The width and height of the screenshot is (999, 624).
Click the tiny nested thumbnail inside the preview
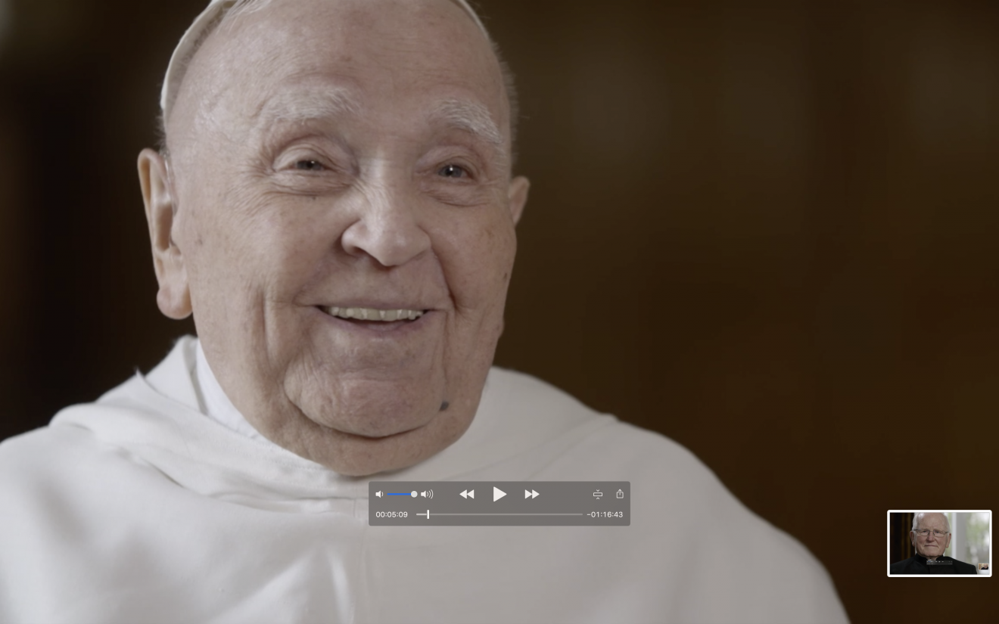pos(983,566)
